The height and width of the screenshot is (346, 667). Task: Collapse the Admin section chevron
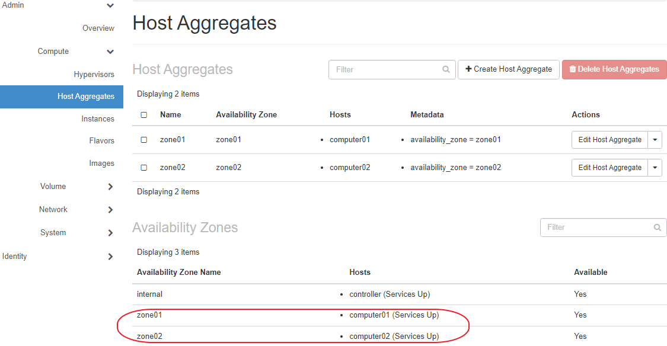point(110,5)
